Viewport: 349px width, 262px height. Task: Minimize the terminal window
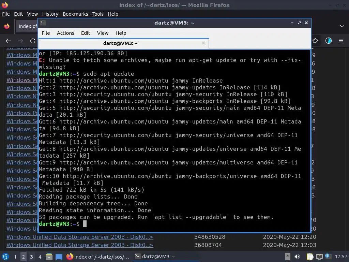point(292,23)
